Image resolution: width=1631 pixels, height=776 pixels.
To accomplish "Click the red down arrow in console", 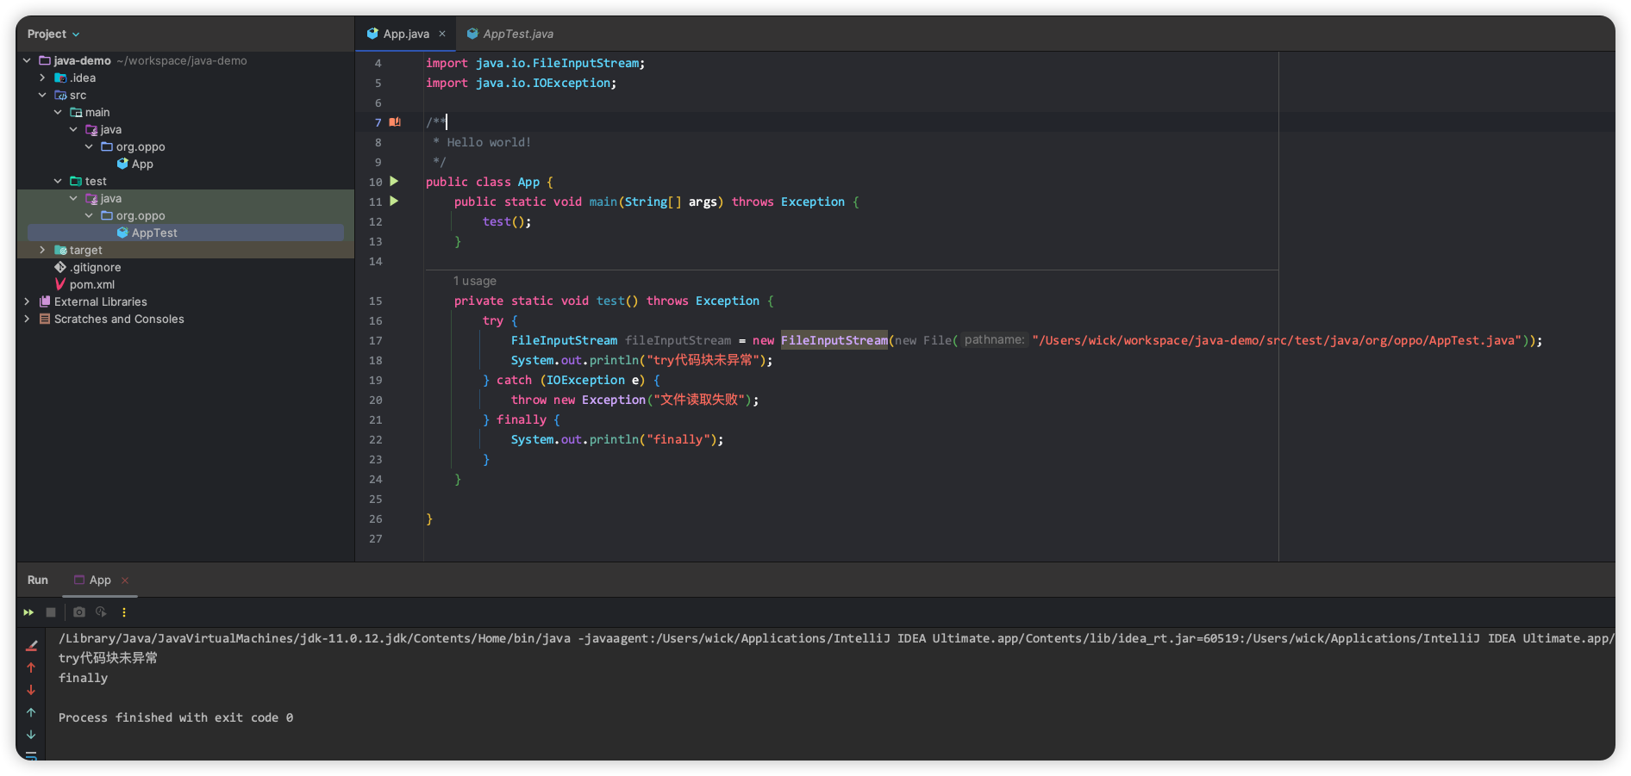I will [x=31, y=690].
